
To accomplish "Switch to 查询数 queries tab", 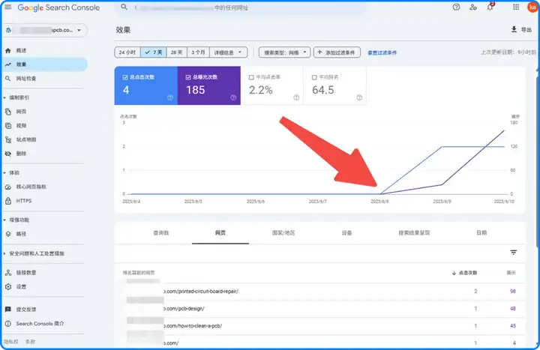I will (160, 233).
